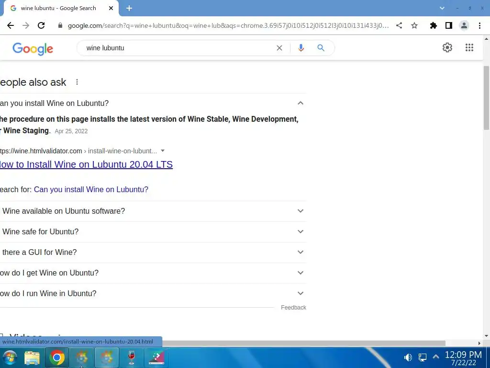Close the wine lubuntu search tab
The height and width of the screenshot is (368, 490).
click(x=111, y=8)
